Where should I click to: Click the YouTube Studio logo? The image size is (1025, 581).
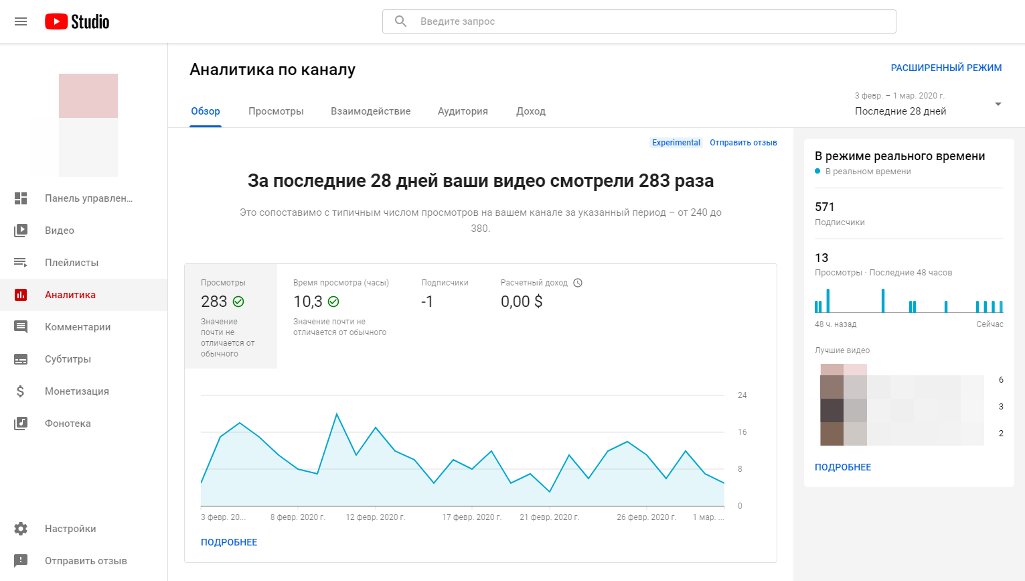pos(77,21)
